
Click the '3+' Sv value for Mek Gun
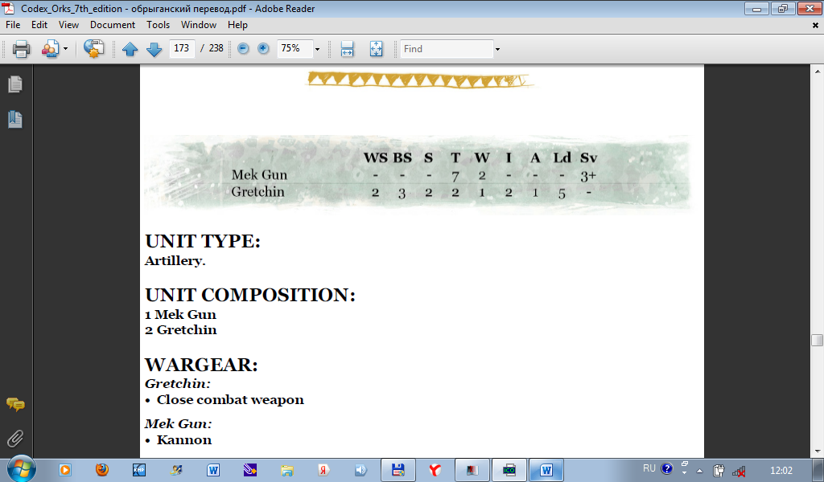[588, 176]
